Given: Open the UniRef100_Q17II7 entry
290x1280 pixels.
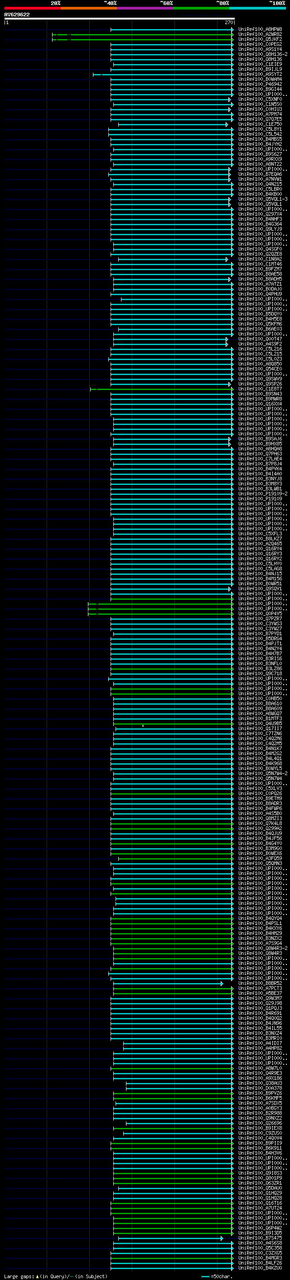Looking at the screenshot, I should [260, 728].
